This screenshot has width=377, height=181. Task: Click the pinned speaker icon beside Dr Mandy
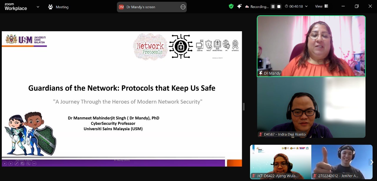(x=260, y=73)
